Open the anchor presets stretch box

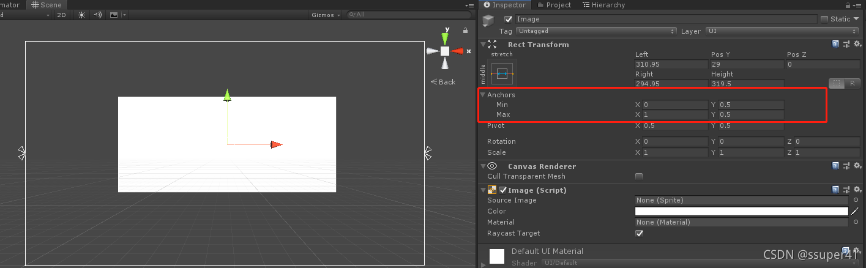[x=502, y=73]
